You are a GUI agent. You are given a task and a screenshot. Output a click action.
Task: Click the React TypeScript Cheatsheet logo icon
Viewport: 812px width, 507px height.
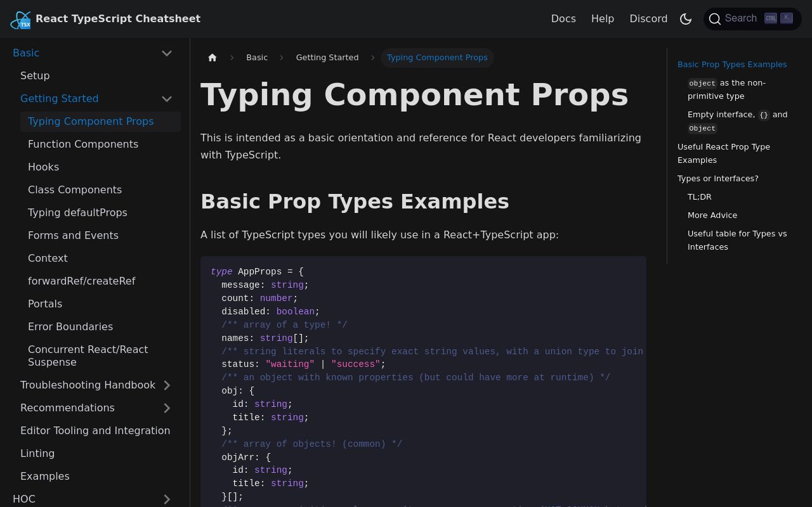(x=20, y=19)
